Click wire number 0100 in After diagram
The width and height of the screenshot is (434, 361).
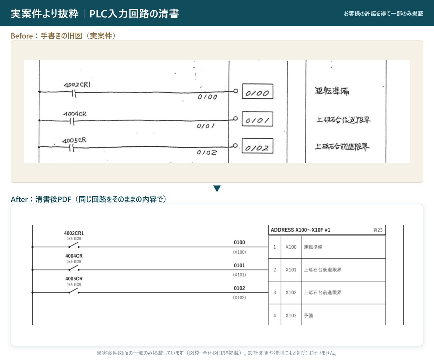239,242
